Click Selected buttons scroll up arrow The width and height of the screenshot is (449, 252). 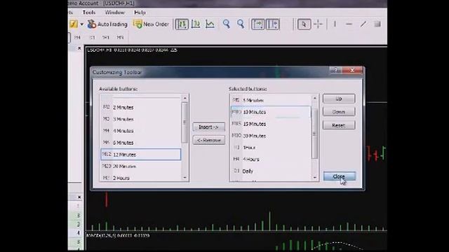coord(315,98)
